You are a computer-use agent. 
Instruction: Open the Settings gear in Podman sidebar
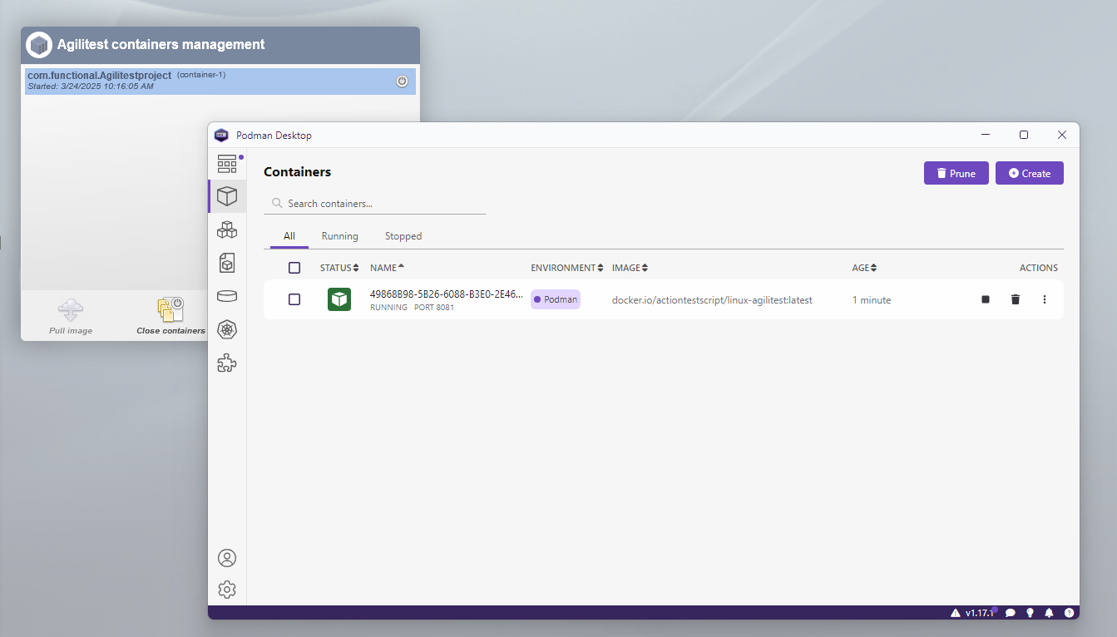[x=227, y=590]
